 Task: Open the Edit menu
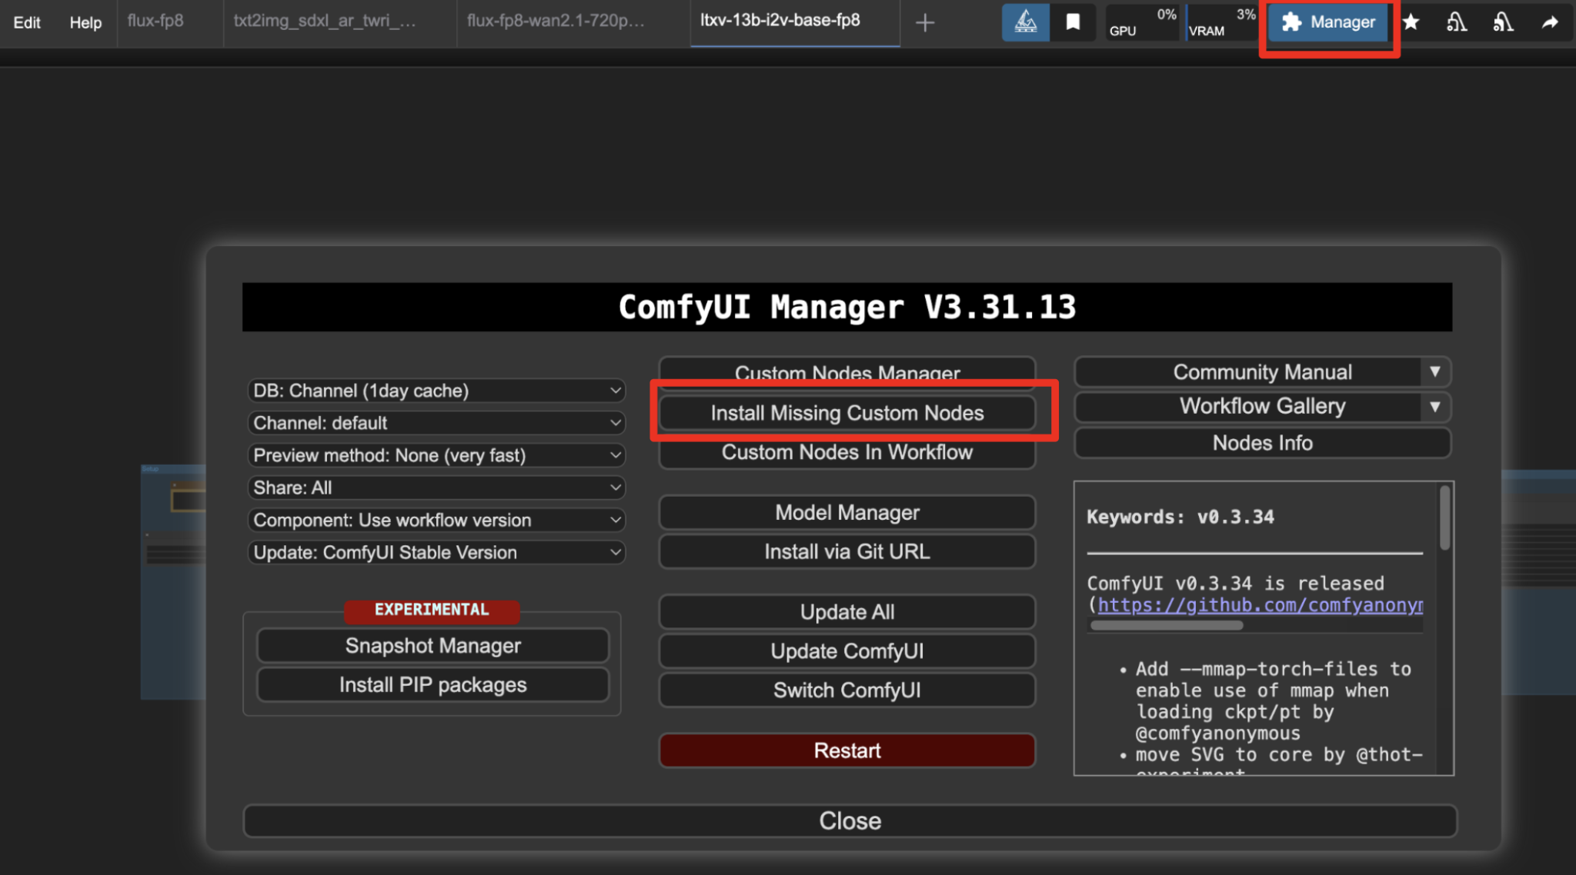[26, 22]
